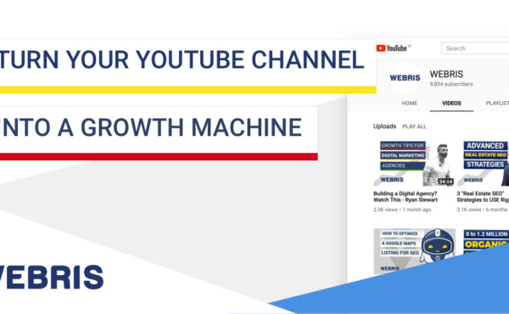Open the Growth Tips for Digital Marketing Agencies thumbnail
The height and width of the screenshot is (314, 509).
point(414,163)
